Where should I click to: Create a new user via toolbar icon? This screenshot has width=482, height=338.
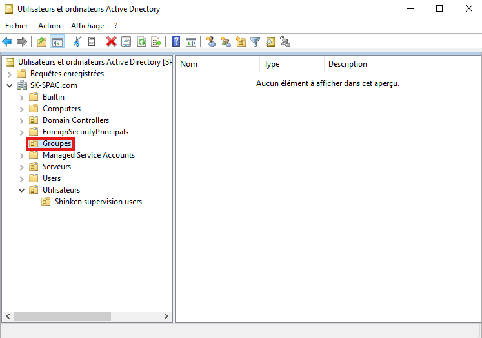pyautogui.click(x=210, y=42)
